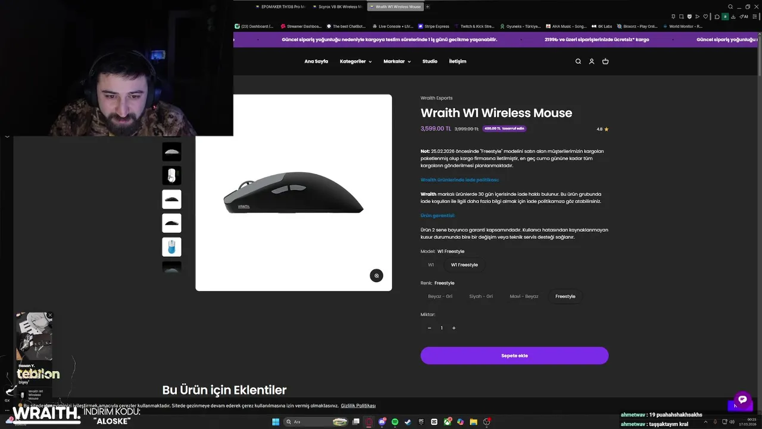Close the small floating video popup
The height and width of the screenshot is (429, 762).
tap(50, 315)
